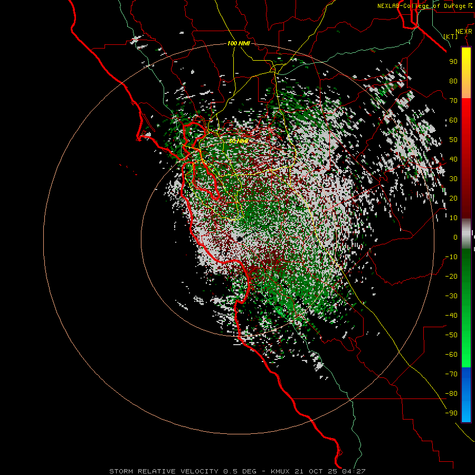475x475 pixels.
Task: Click the NEXR label above the scale
Action: tap(464, 32)
